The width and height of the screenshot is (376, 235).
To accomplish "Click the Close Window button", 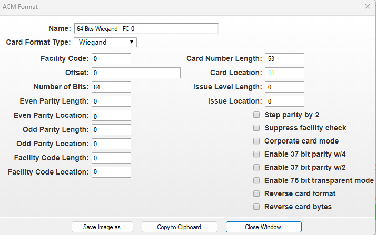I will coord(263,227).
